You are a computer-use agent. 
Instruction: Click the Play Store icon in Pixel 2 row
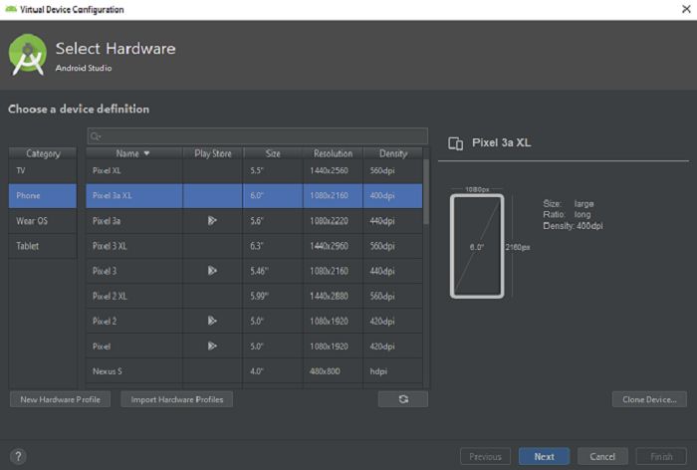212,321
